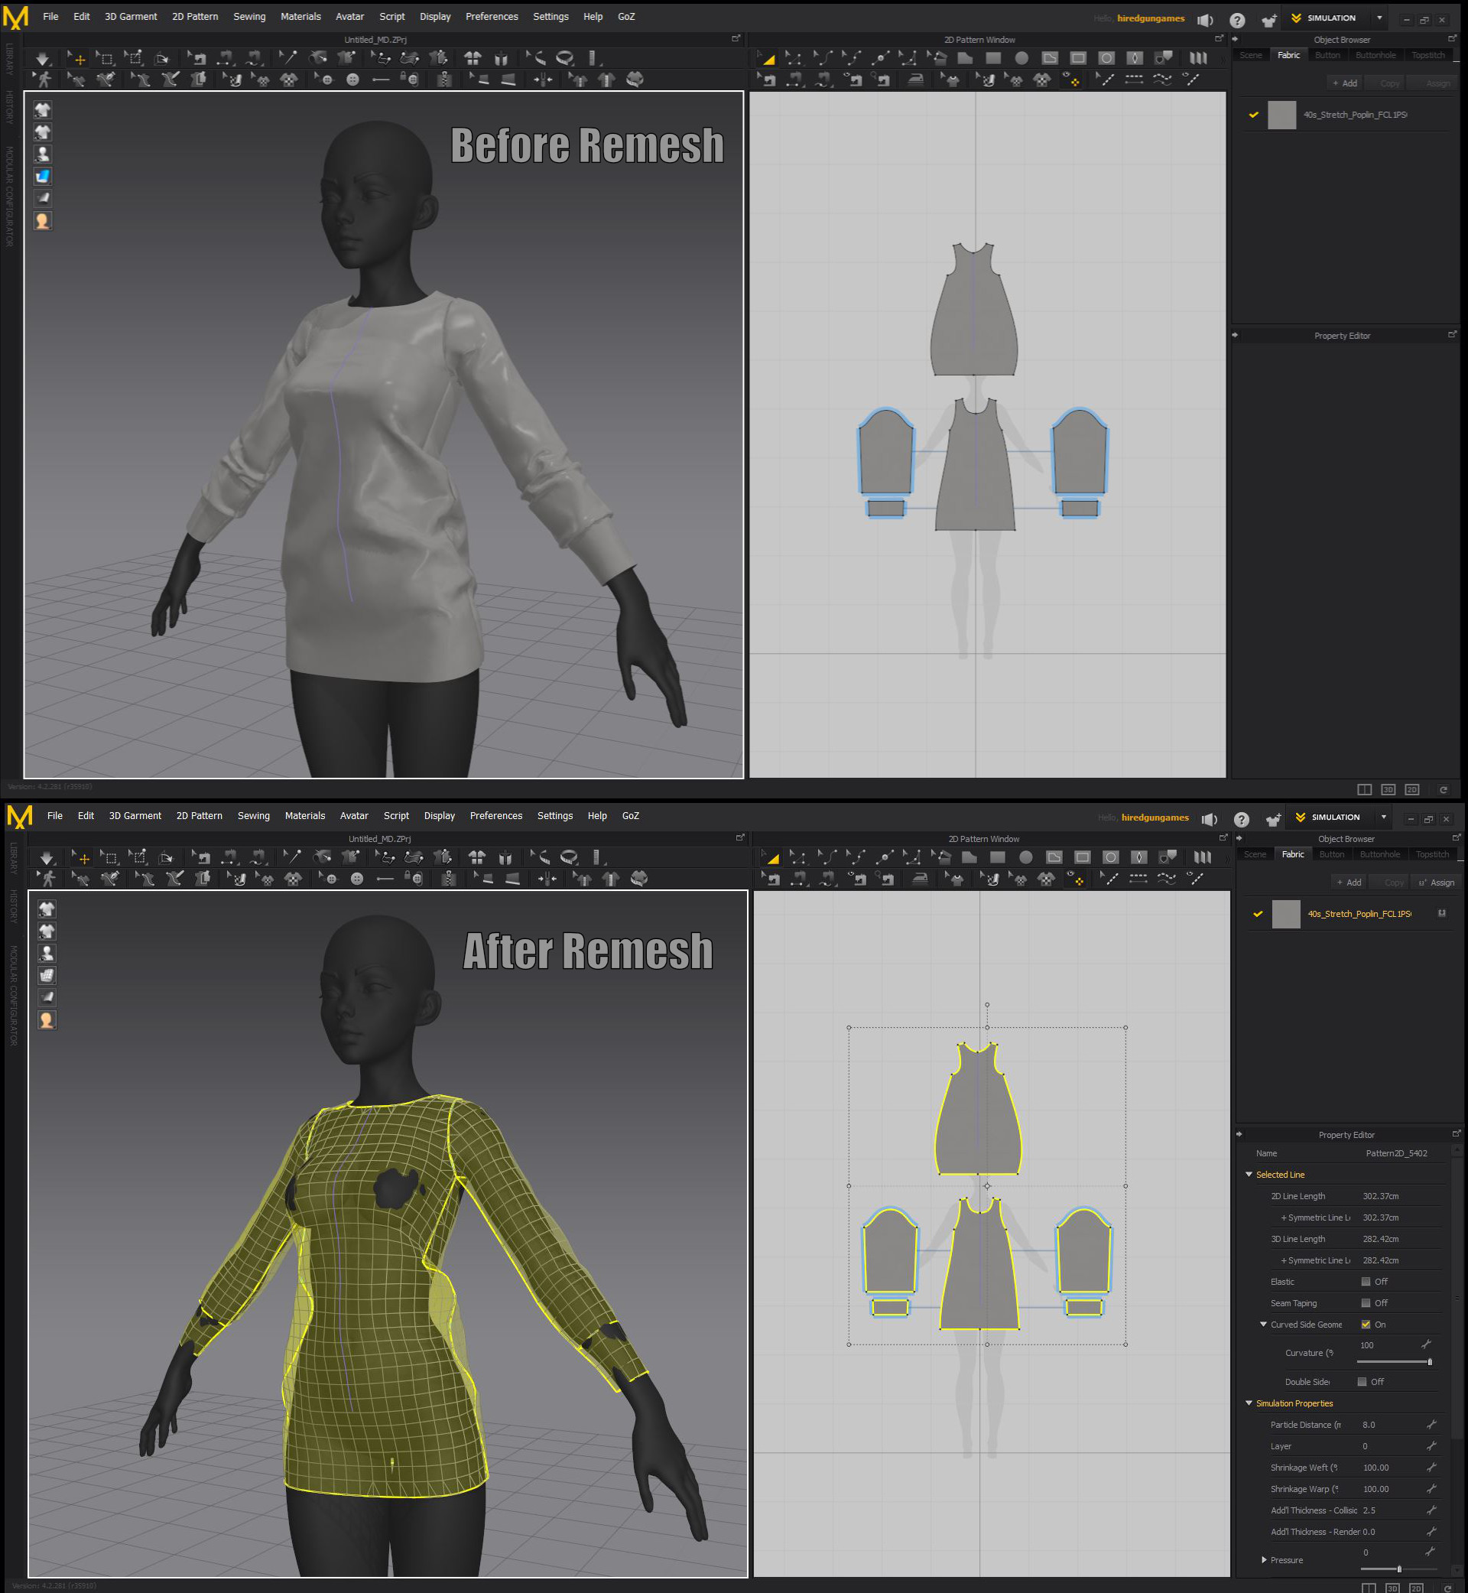The height and width of the screenshot is (1593, 1468).
Task: Activate the Zipper tool in the toolbar
Action: (445, 80)
